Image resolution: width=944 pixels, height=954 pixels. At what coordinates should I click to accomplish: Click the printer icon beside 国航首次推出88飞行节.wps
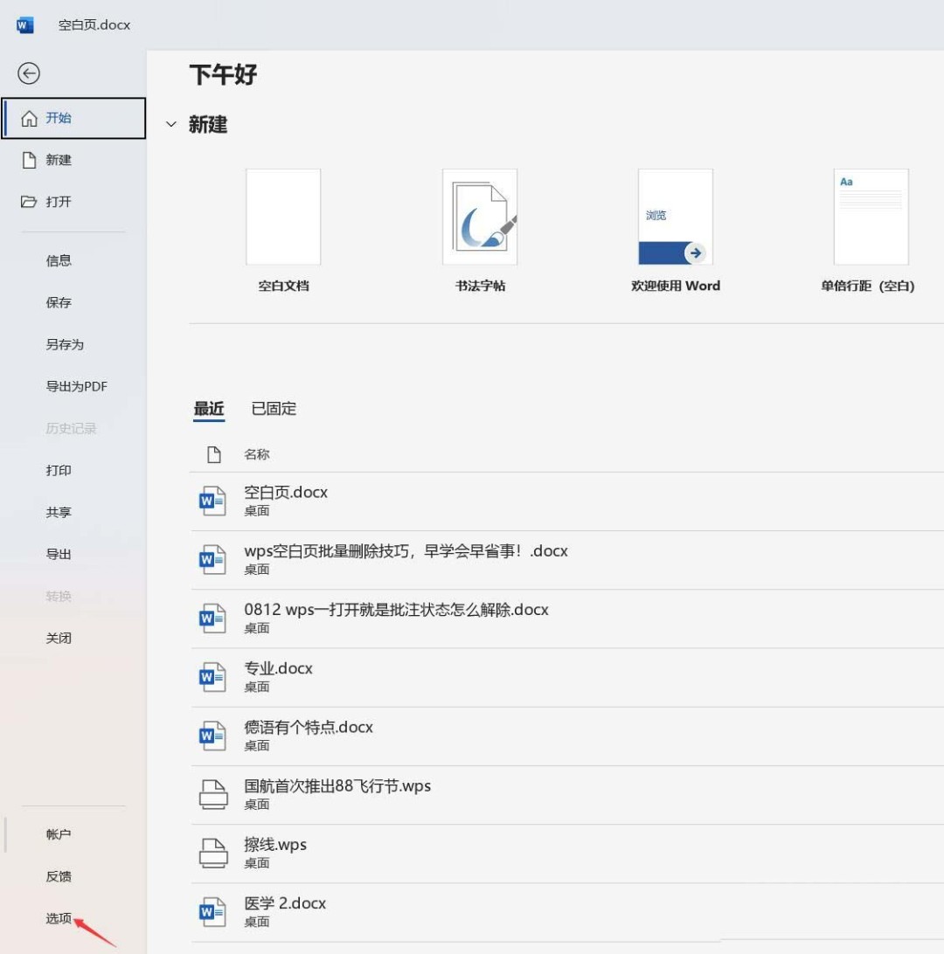click(212, 793)
